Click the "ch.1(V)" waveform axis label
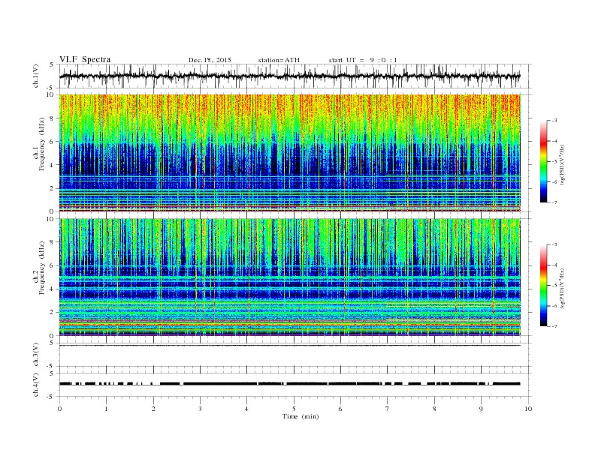This screenshot has width=595, height=459. pos(36,76)
